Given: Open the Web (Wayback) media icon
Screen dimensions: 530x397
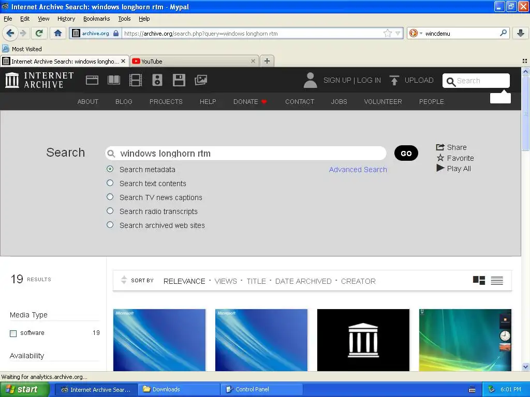Looking at the screenshot, I should [92, 80].
